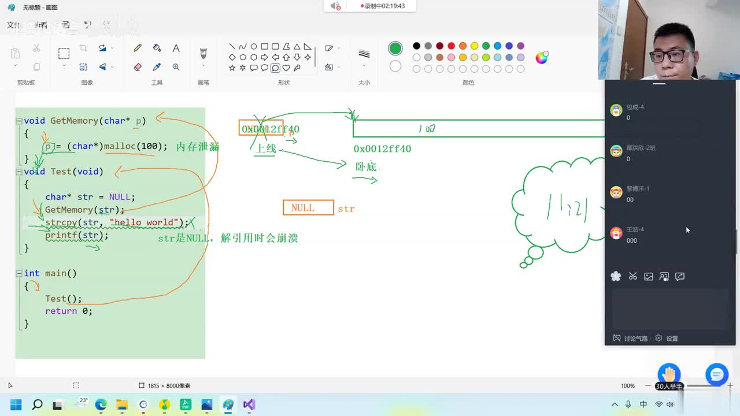Pick the cloud thought bubble shape
Image resolution: width=740 pixels, height=416 pixels.
point(275,68)
